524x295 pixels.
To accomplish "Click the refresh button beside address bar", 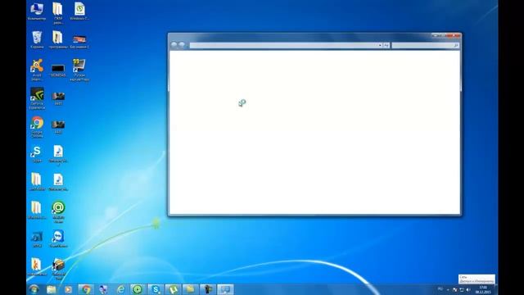I will tap(386, 45).
